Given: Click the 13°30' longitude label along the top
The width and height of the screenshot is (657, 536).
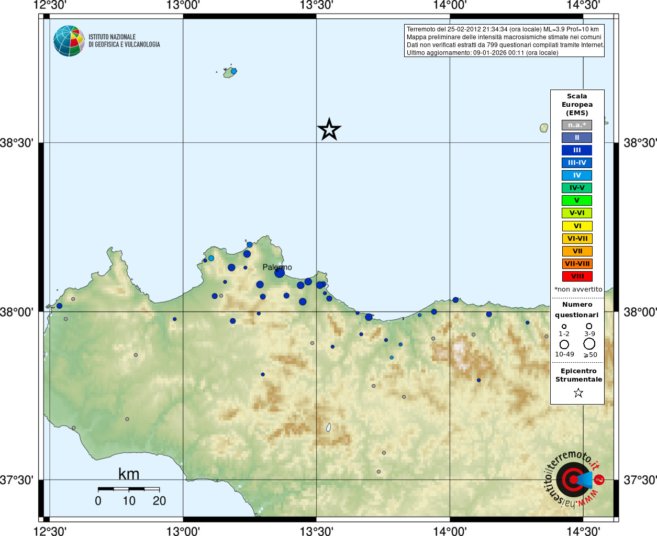Looking at the screenshot, I should tap(316, 6).
